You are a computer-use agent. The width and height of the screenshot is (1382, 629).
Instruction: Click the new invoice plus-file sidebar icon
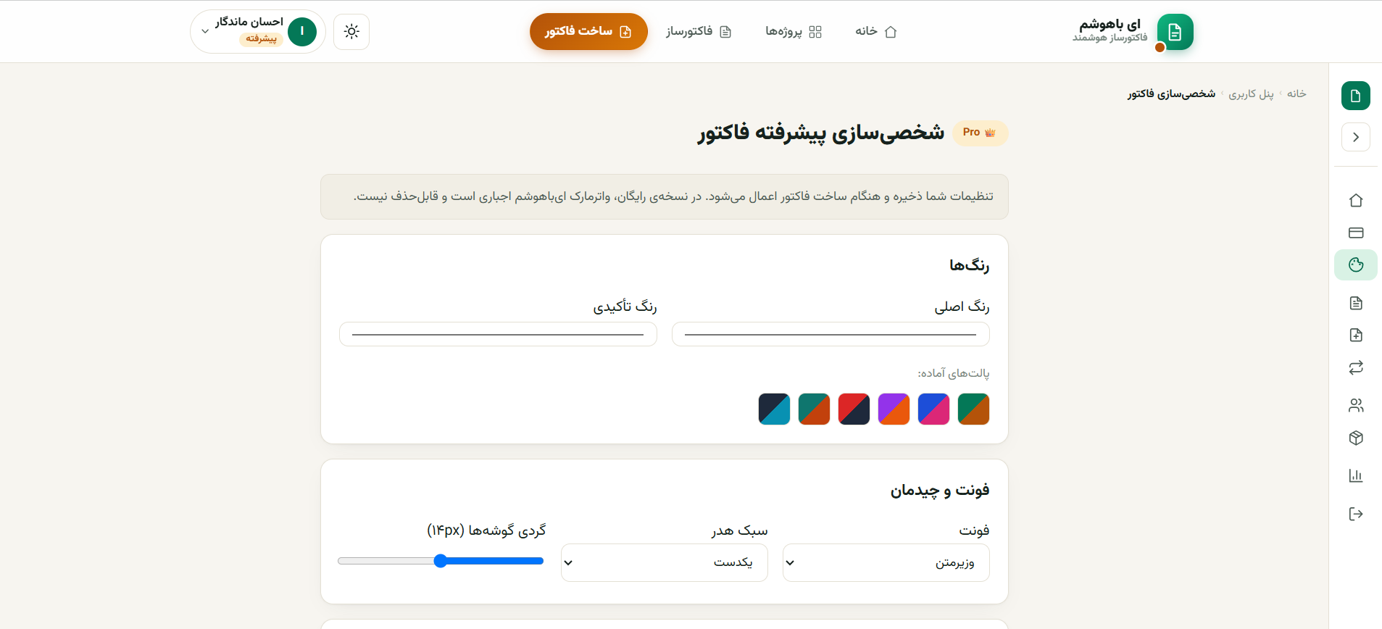click(1355, 335)
